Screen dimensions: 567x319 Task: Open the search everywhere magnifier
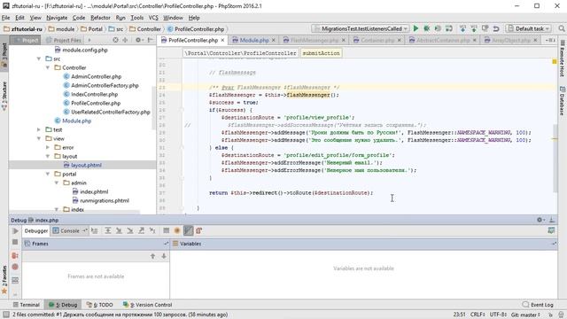[562, 28]
